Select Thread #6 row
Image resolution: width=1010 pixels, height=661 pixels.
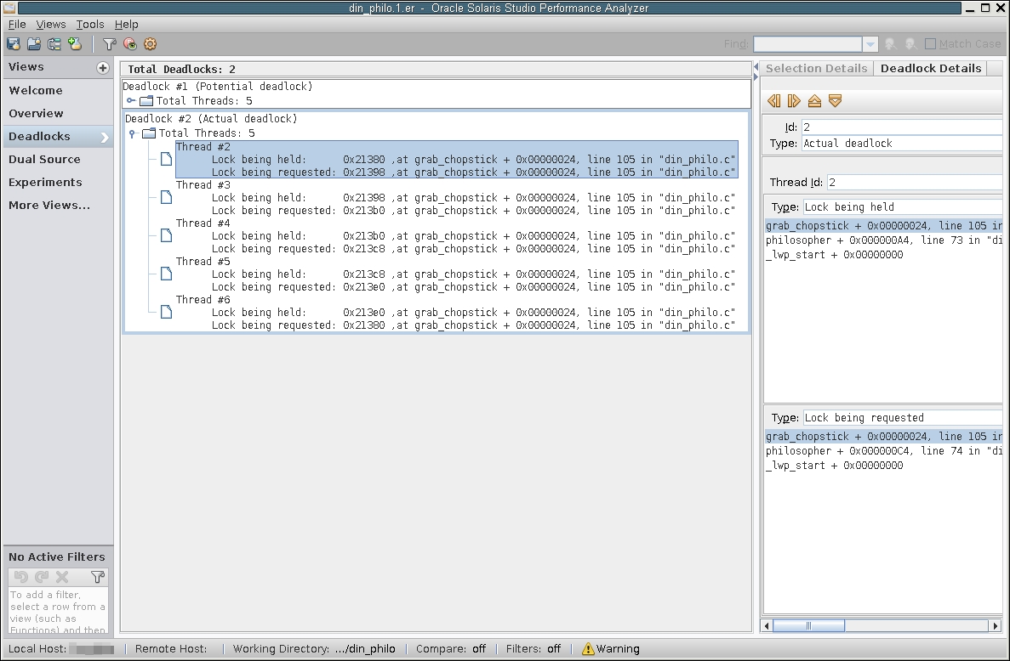pos(457,313)
